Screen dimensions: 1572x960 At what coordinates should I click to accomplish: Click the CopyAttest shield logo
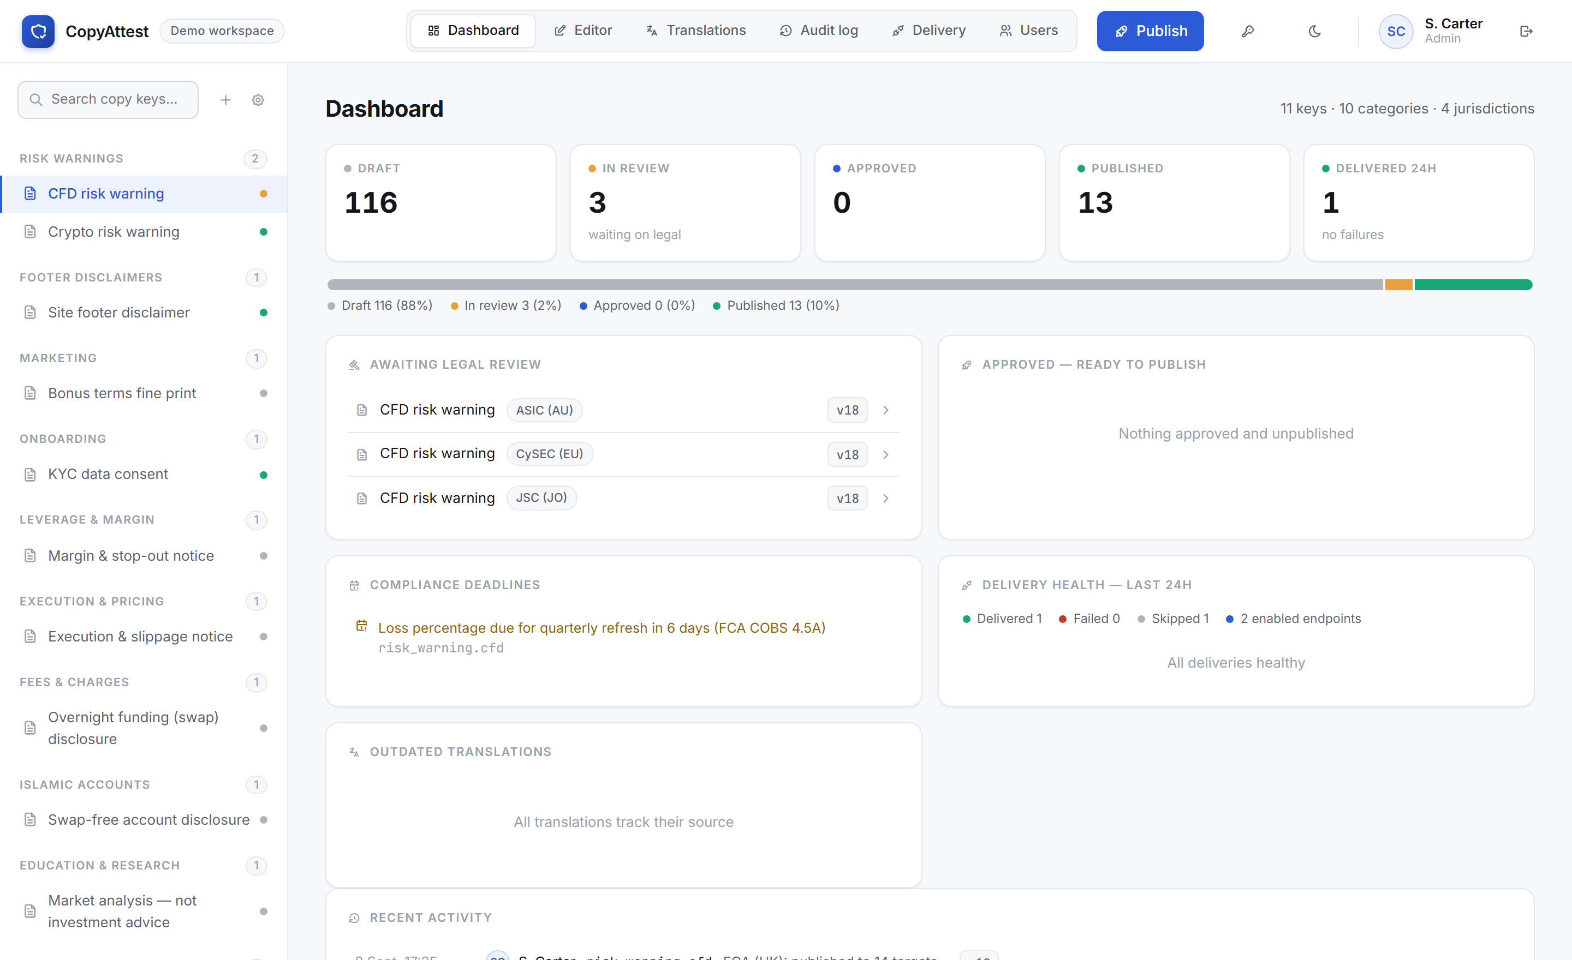point(38,31)
